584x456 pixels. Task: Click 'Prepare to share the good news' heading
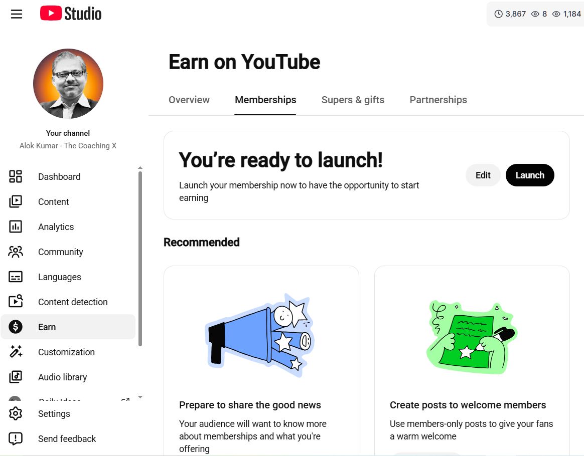(250, 405)
